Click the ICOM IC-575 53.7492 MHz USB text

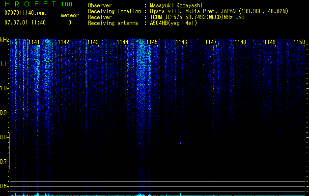197,17
